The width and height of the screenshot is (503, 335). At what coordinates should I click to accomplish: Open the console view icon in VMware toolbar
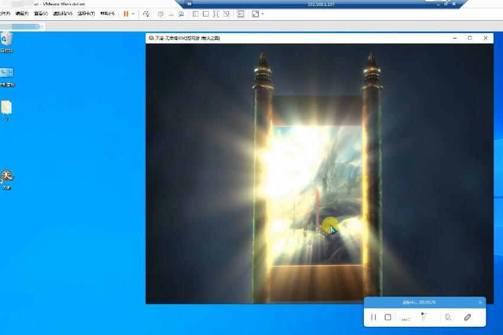coord(241,14)
